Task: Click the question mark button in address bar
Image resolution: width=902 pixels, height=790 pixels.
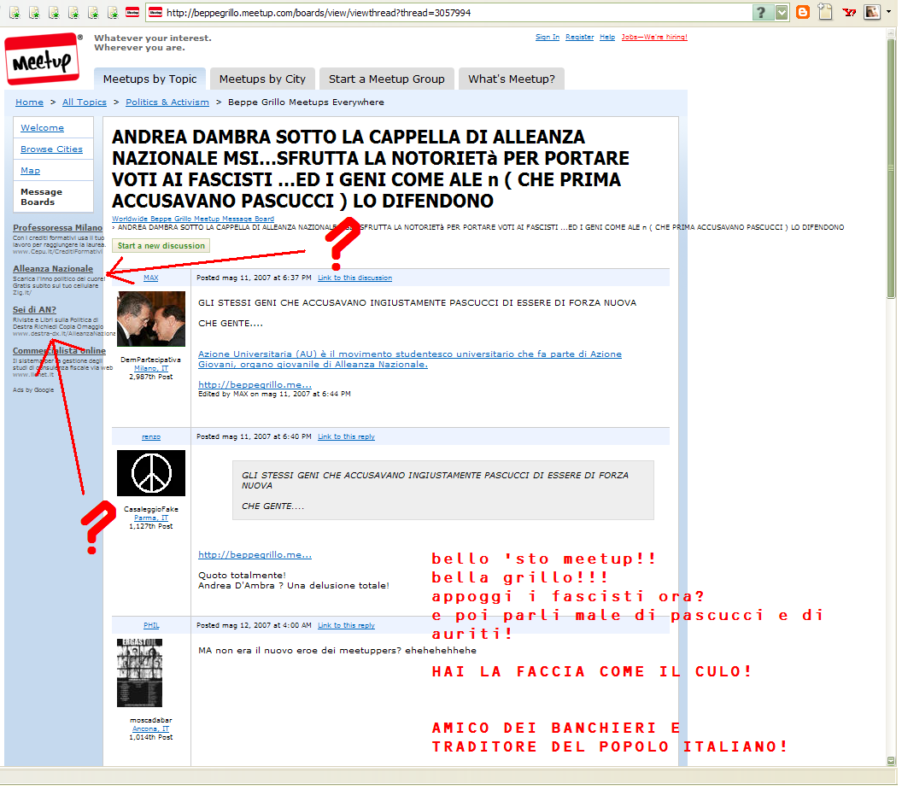Action: pos(761,12)
